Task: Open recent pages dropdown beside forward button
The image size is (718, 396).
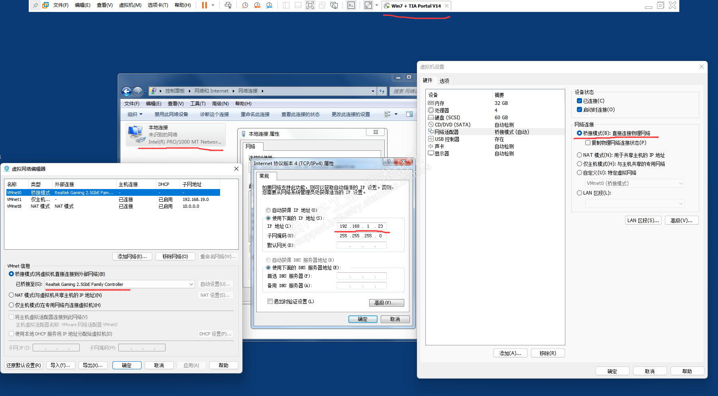Action: (145, 91)
